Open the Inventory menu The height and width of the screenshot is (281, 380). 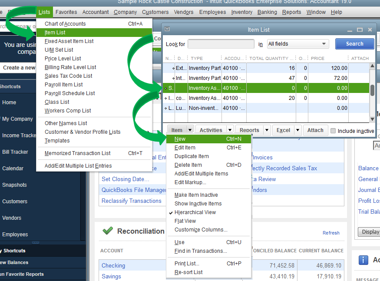[241, 12]
